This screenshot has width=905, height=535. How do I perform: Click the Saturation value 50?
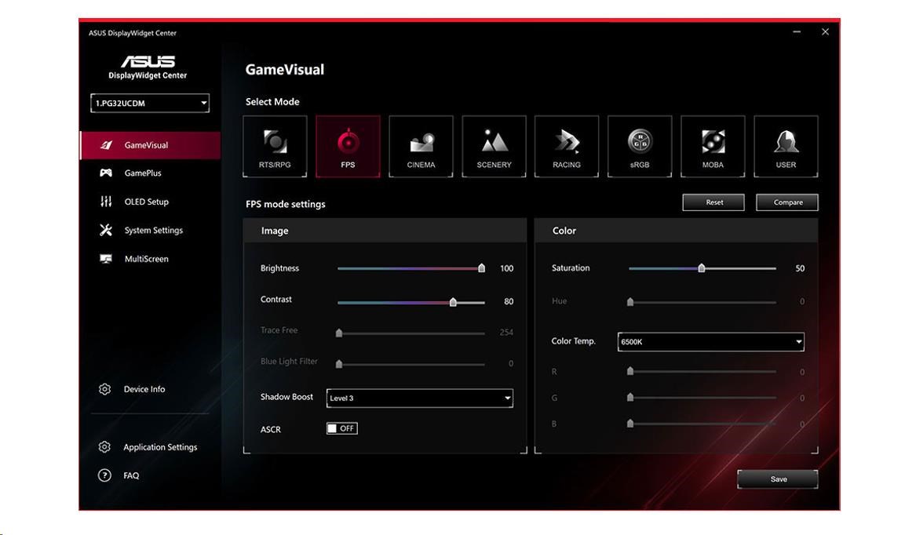pyautogui.click(x=800, y=268)
